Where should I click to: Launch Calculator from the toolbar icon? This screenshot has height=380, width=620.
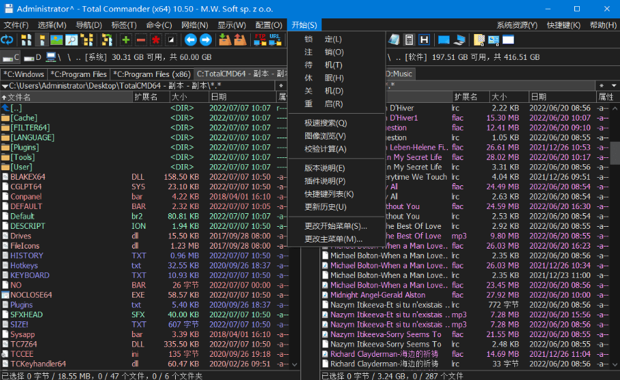tap(409, 40)
